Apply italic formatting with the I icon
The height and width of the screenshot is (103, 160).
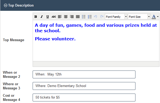tap(42, 17)
